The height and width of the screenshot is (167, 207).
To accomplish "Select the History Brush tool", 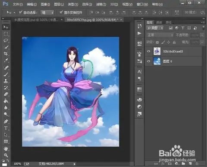I will pos(6,87).
